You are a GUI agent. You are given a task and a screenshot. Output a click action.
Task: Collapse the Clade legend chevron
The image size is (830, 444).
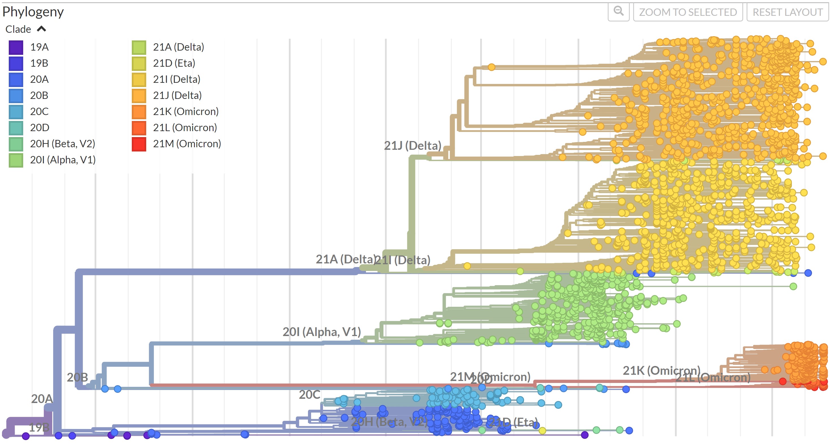point(41,29)
